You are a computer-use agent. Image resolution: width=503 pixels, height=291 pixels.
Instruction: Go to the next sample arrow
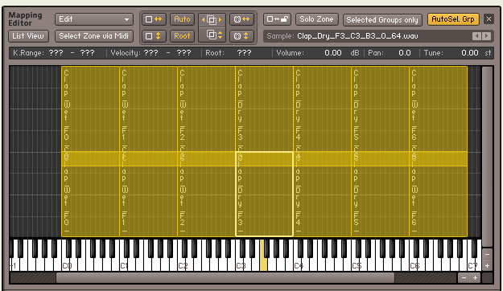487,36
